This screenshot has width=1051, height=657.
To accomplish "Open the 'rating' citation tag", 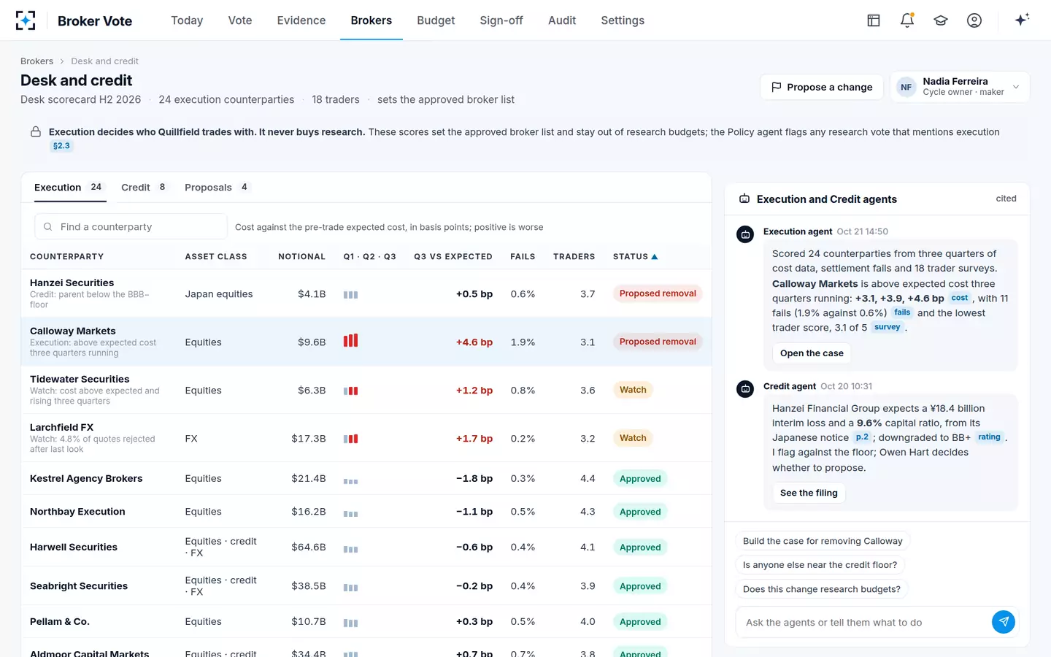I will (989, 437).
